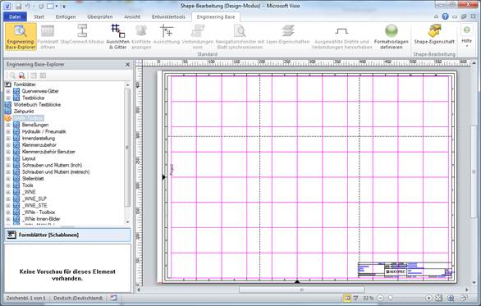Expand the Hydraulik / Pneumatik node
The height and width of the screenshot is (306, 481).
8,131
